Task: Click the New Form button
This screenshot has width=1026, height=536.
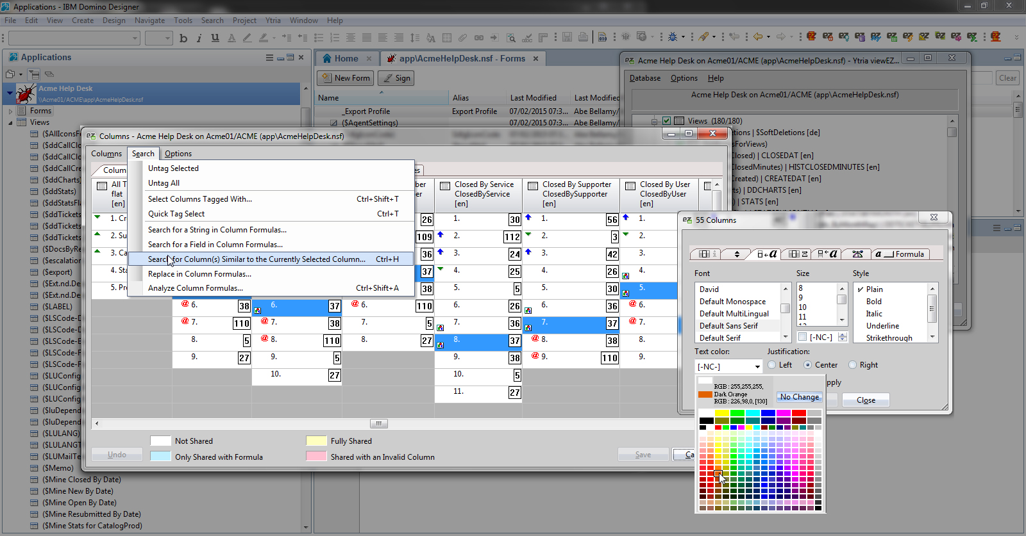Action: tap(345, 78)
